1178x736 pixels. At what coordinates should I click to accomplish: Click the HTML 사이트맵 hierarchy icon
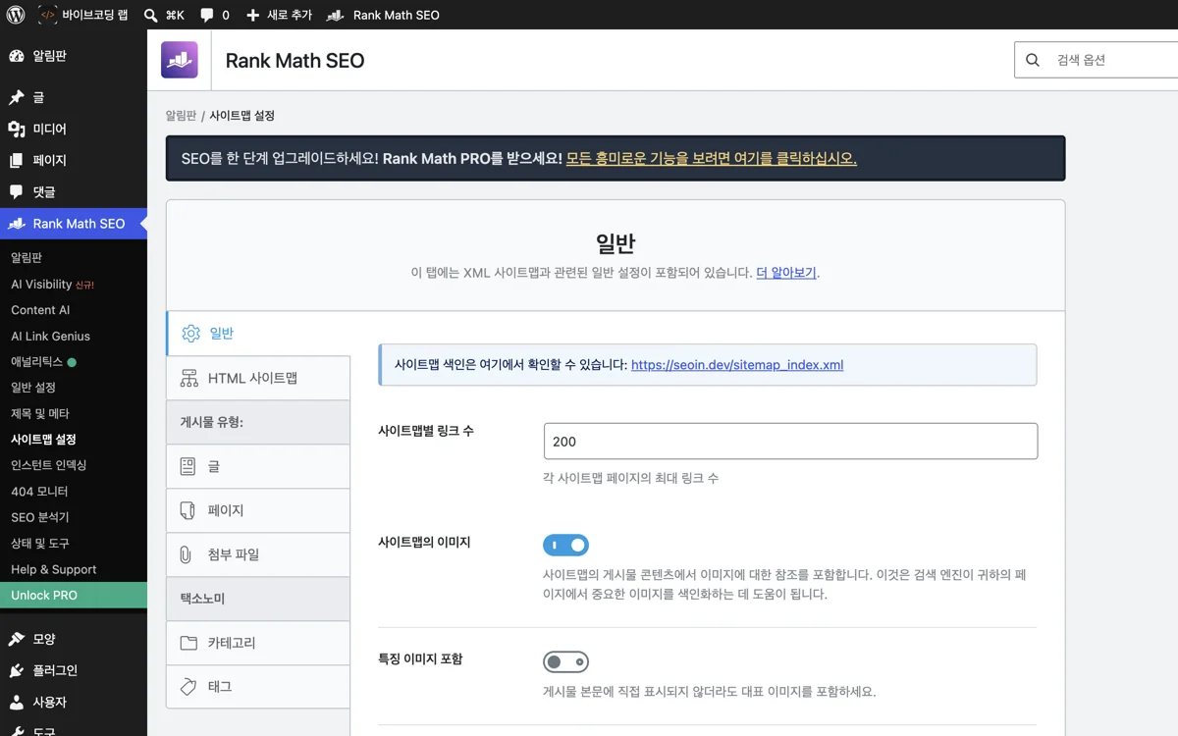pyautogui.click(x=188, y=378)
